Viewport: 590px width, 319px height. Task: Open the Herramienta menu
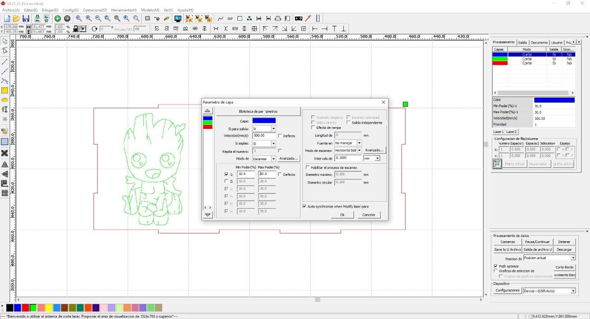coord(124,10)
